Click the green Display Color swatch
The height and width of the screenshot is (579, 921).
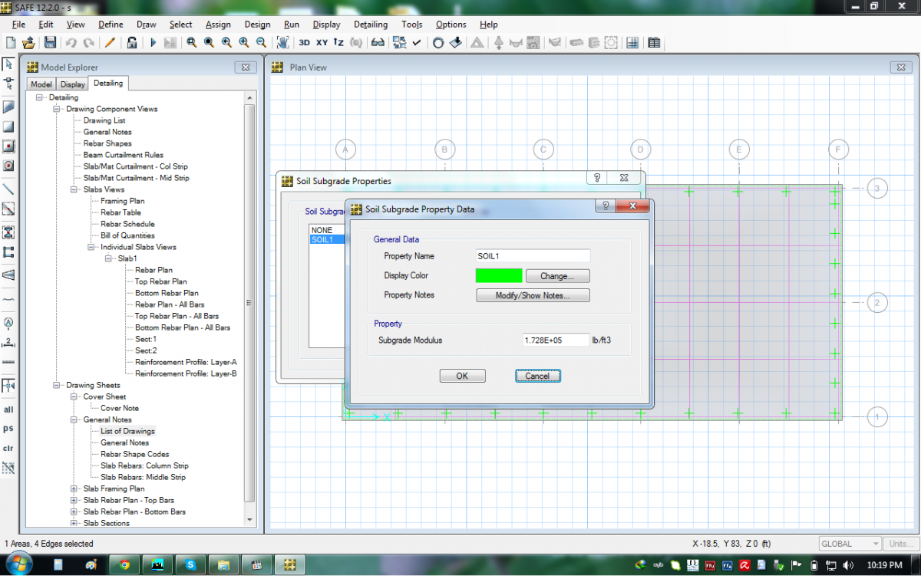point(499,276)
